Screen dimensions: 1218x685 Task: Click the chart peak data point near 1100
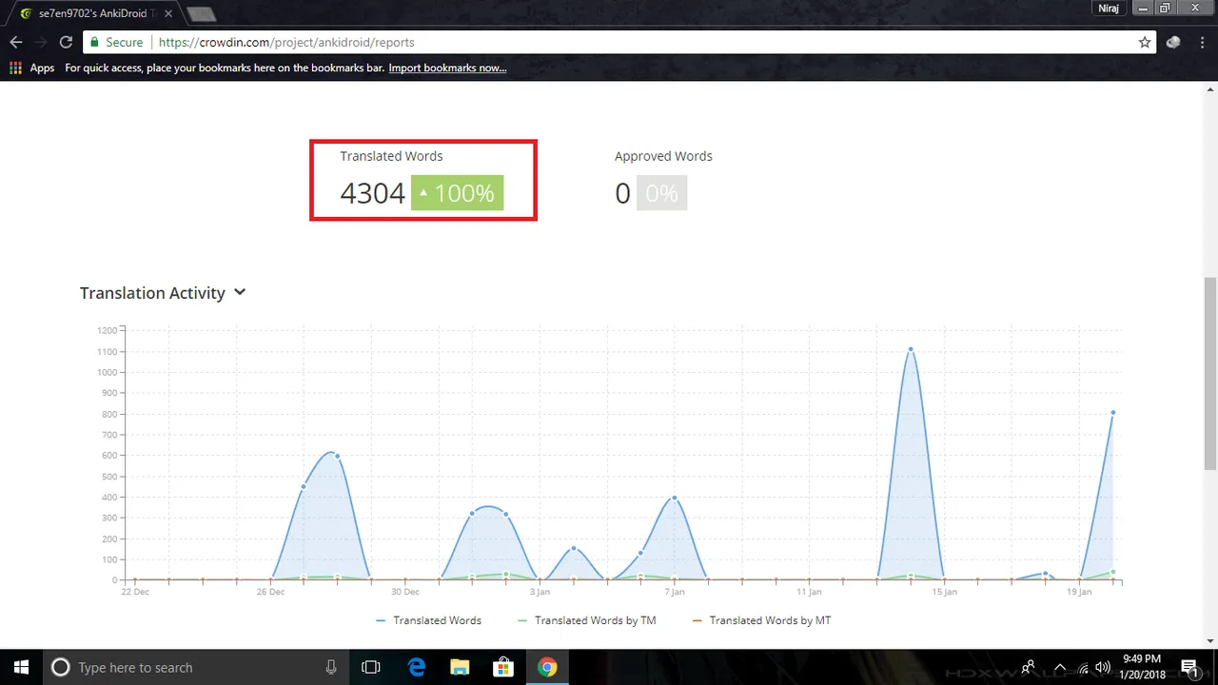pos(911,349)
